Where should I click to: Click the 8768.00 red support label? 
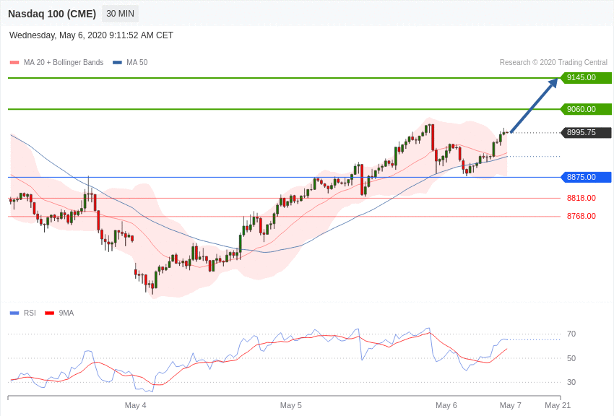pos(581,216)
